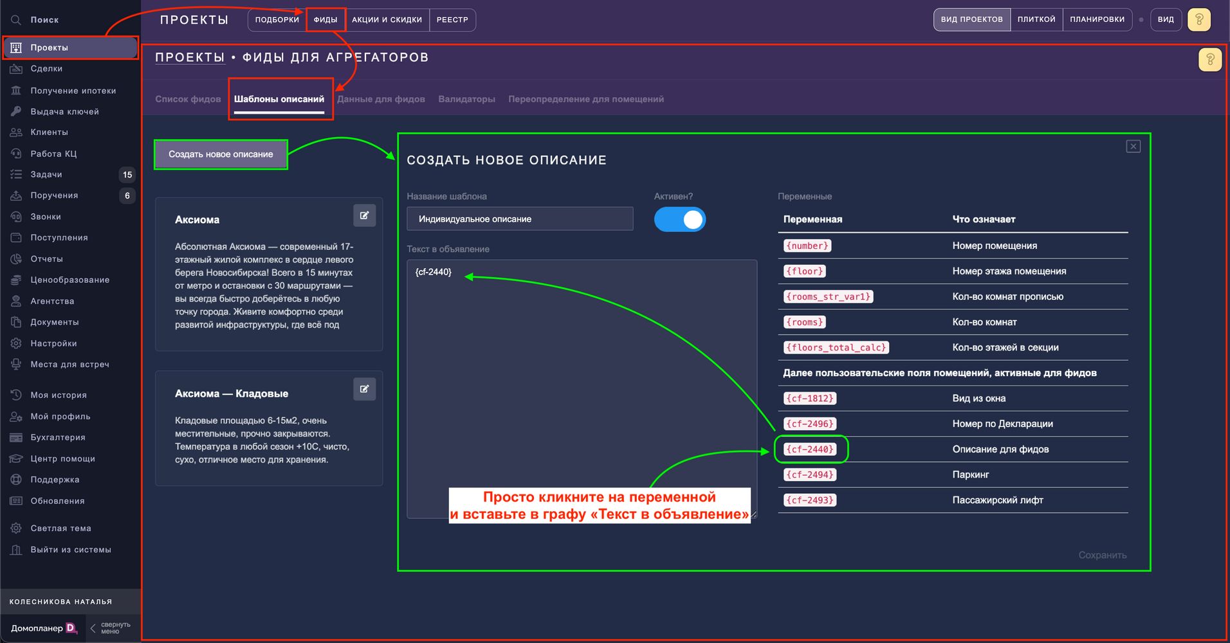Insert the {cf-2440} variable
1230x643 pixels.
(810, 449)
